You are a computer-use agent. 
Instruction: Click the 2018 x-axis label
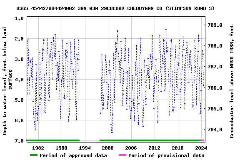[x=177, y=148]
